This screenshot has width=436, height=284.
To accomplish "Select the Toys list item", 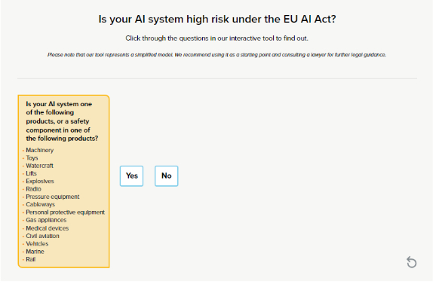I will point(32,158).
